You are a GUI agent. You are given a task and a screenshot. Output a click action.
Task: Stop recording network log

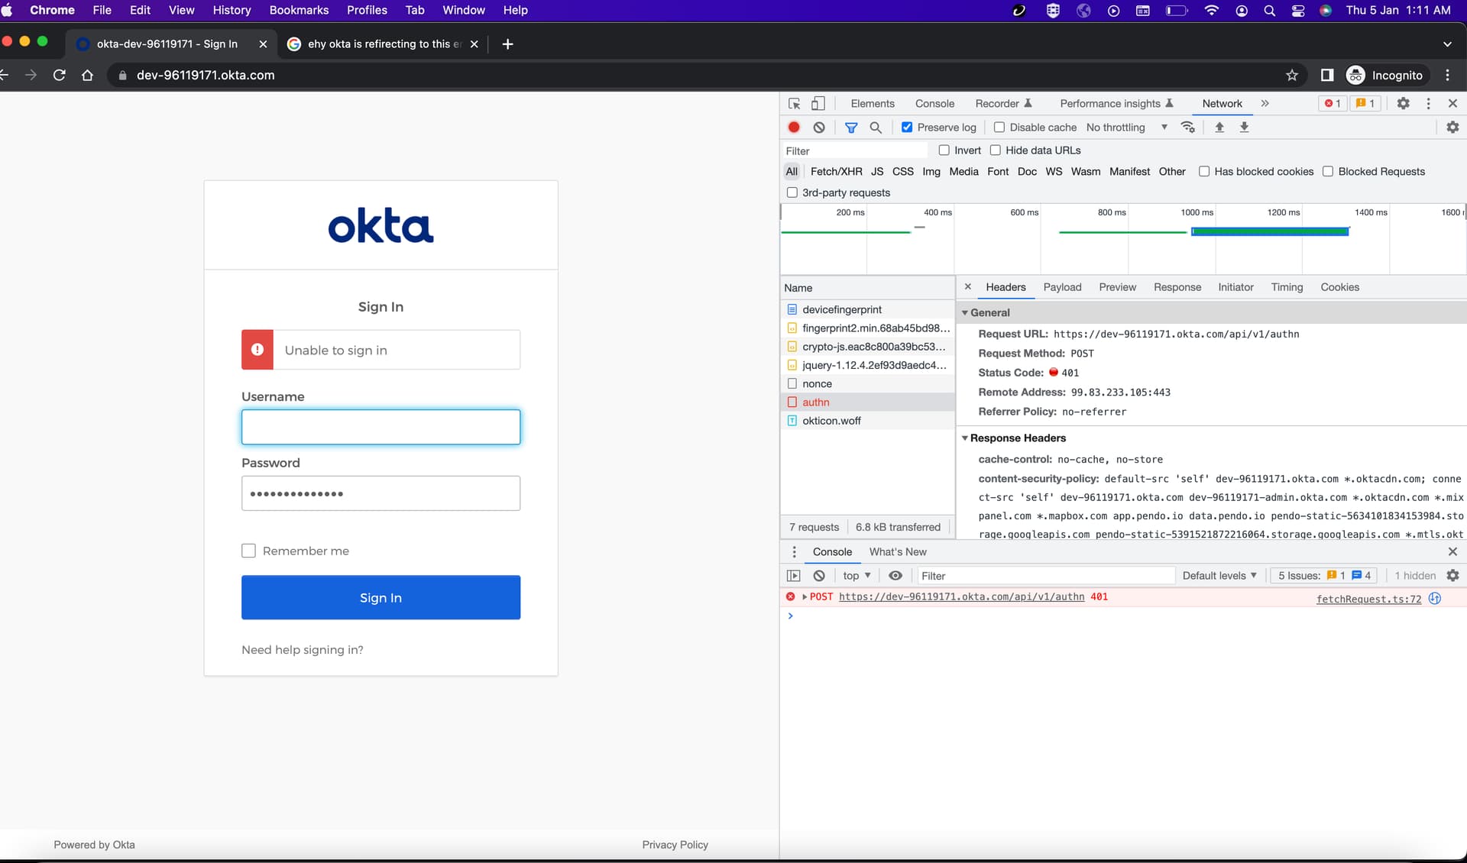pos(794,128)
